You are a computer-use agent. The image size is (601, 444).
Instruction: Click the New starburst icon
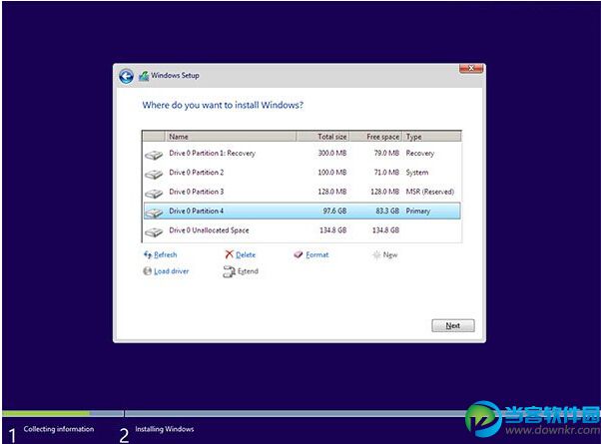[x=376, y=254]
